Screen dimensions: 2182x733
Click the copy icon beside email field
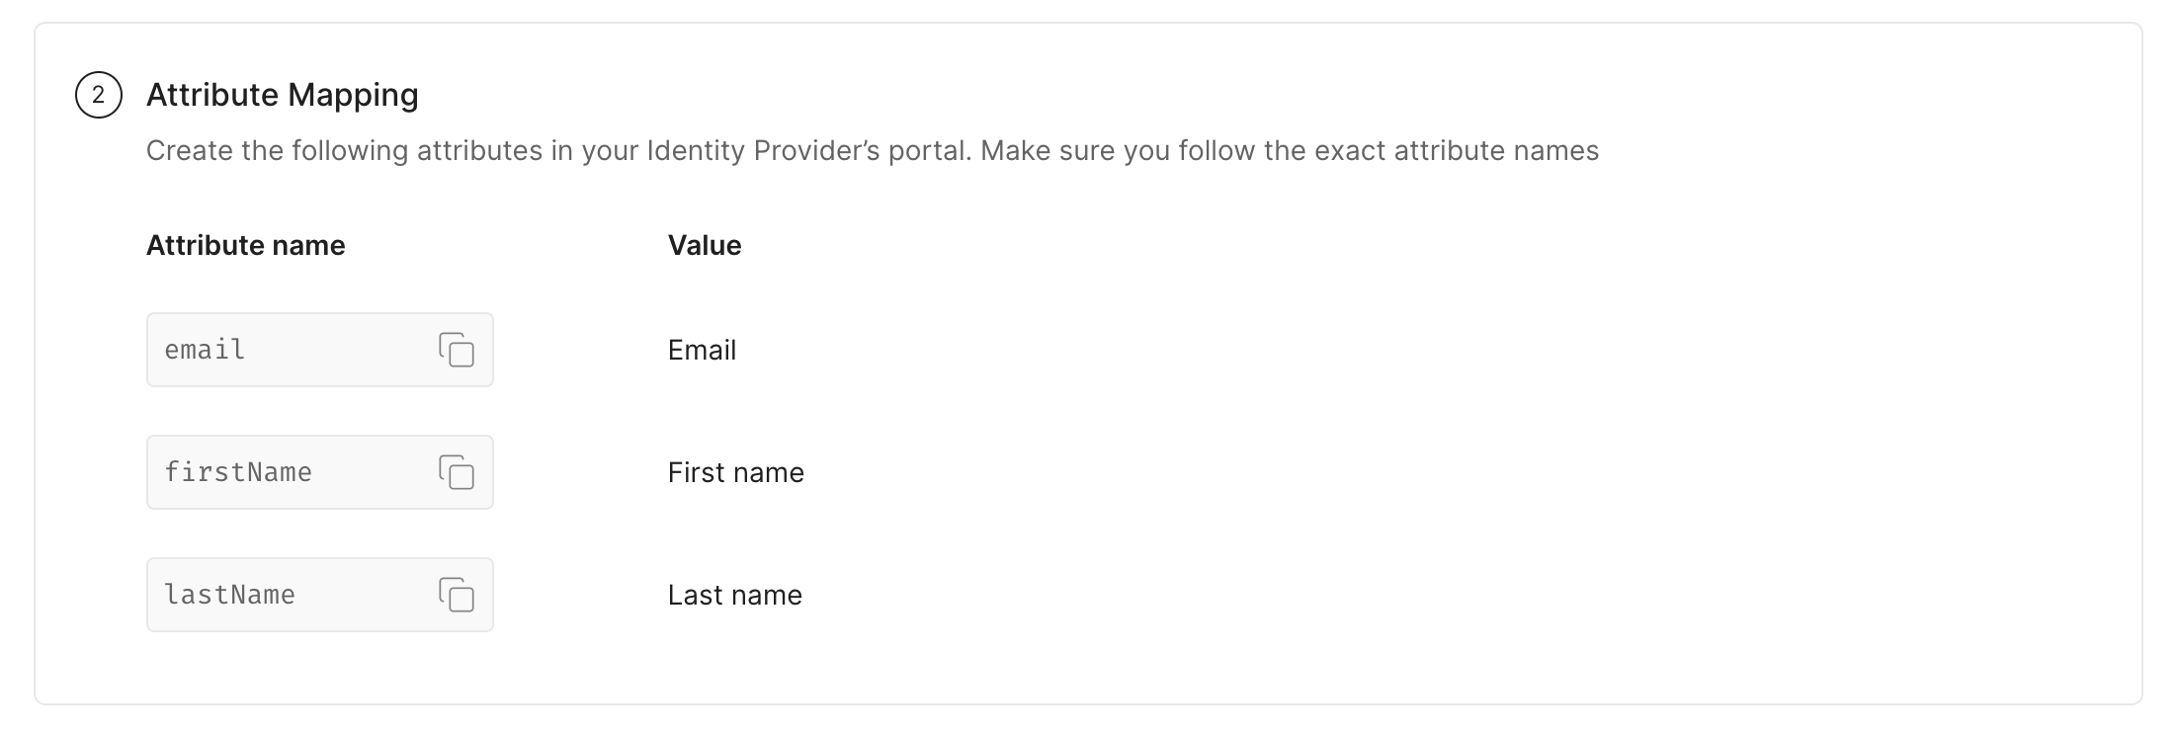tap(458, 350)
